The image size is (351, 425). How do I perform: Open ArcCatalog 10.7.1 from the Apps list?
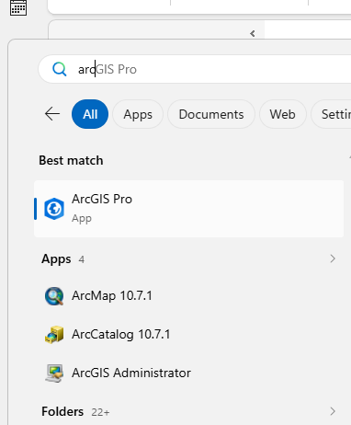pos(108,334)
